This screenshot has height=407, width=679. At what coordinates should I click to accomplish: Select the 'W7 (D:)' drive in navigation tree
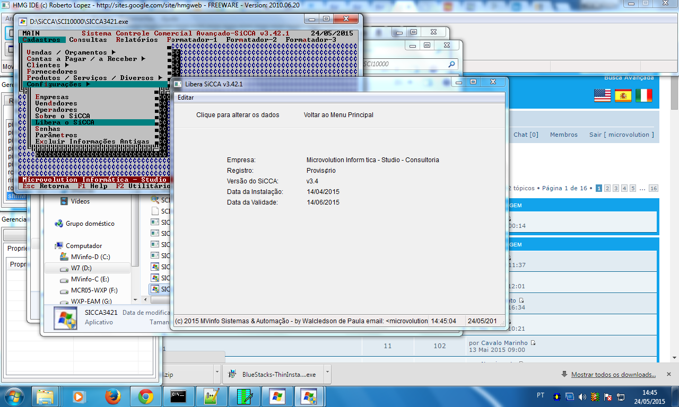81,268
